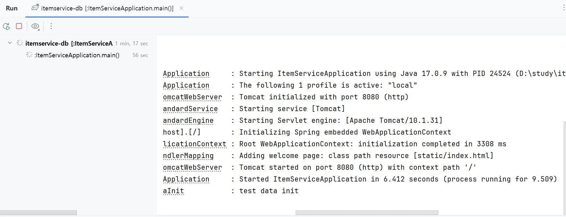Image resolution: width=566 pixels, height=217 pixels.
Task: Open the options menu at top right
Action: 564,8
